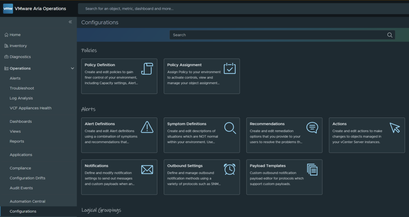Click the Actions cursor arrow icon
This screenshot has width=409, height=217.
pyautogui.click(x=395, y=128)
